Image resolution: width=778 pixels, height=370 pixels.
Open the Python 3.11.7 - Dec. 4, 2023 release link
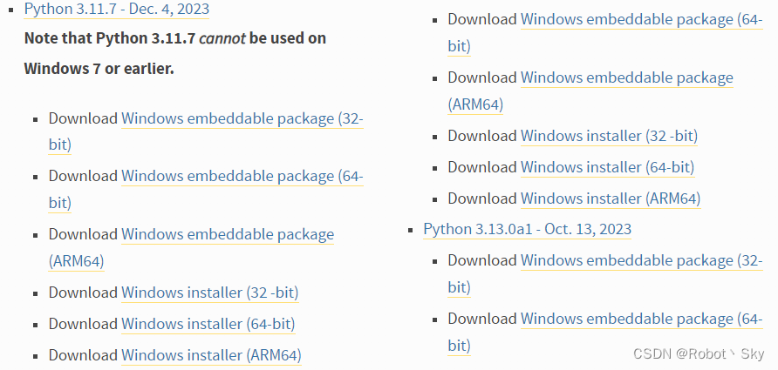pyautogui.click(x=117, y=10)
